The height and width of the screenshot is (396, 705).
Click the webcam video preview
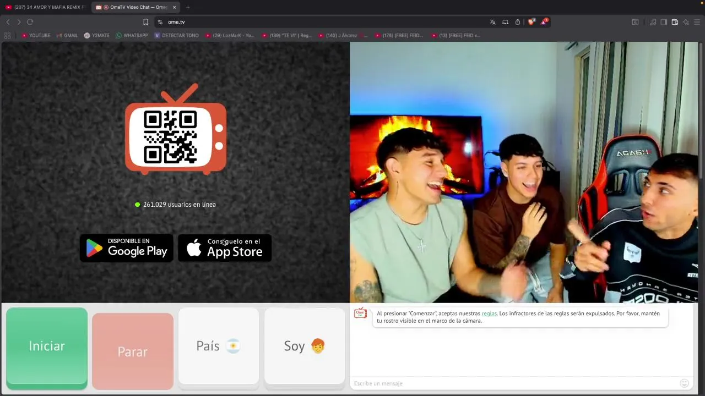click(524, 172)
